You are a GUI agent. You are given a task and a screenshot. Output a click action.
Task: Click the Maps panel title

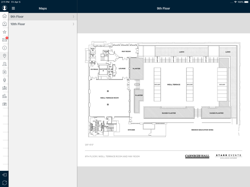tap(43, 9)
